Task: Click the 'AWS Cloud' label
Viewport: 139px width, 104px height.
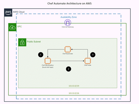Action: tap(19, 12)
